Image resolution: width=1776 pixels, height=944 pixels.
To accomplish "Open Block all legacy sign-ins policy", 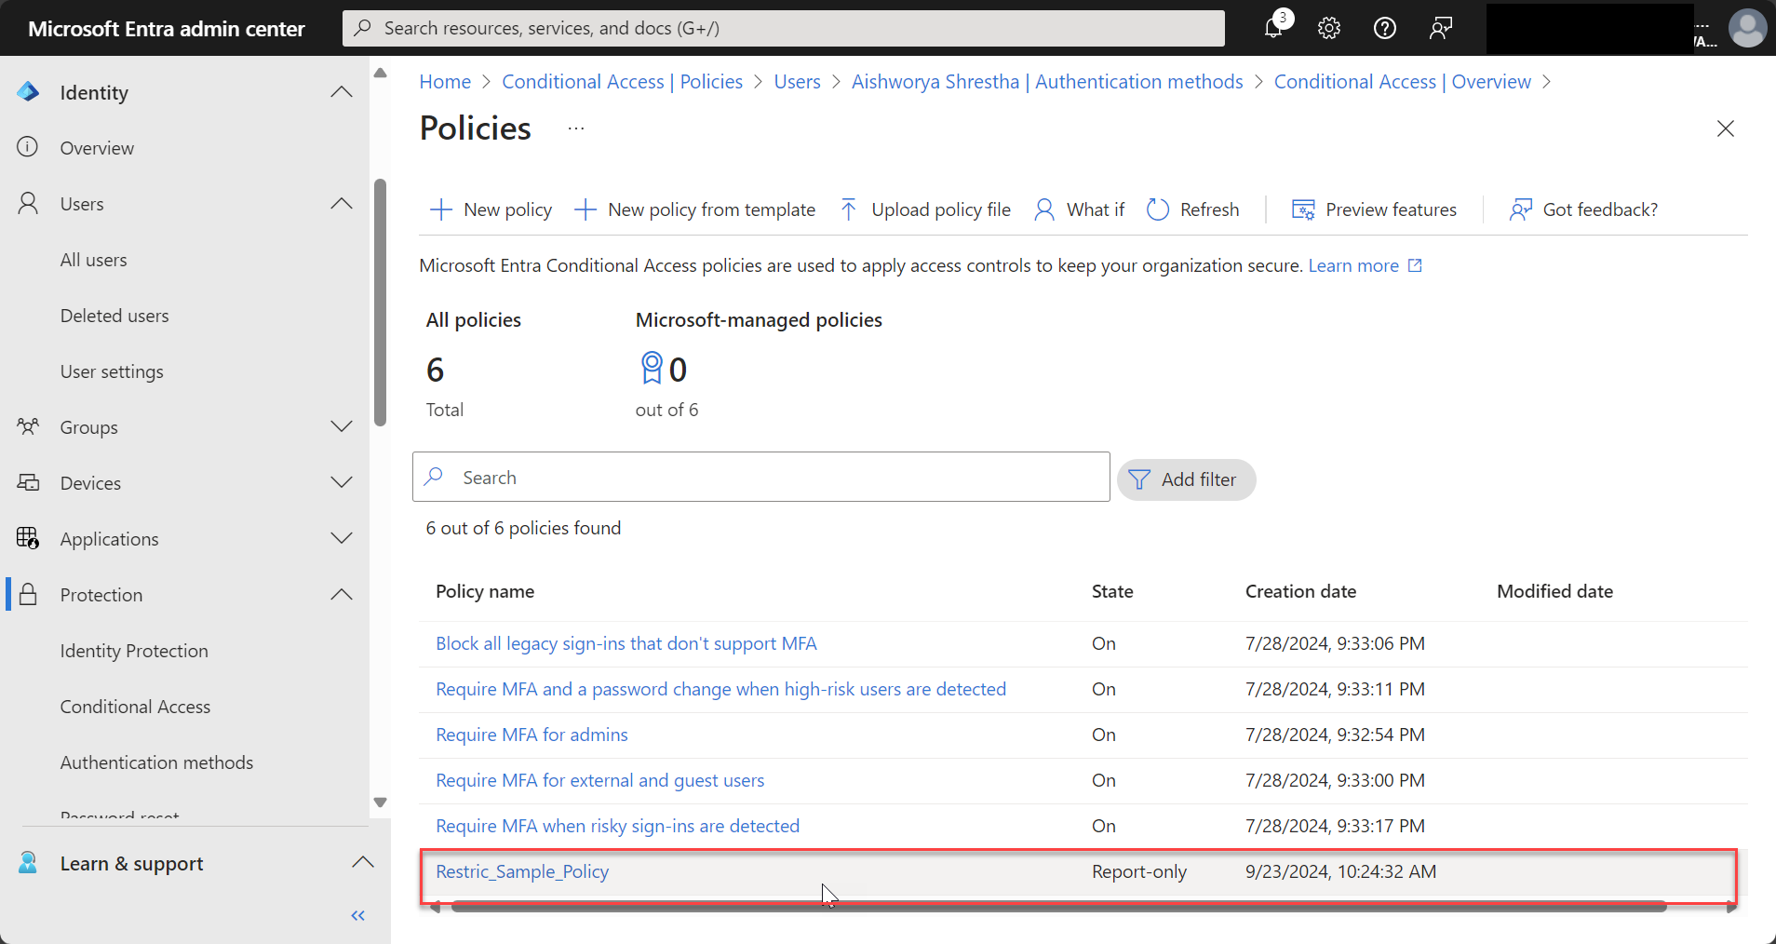I will (x=626, y=643).
